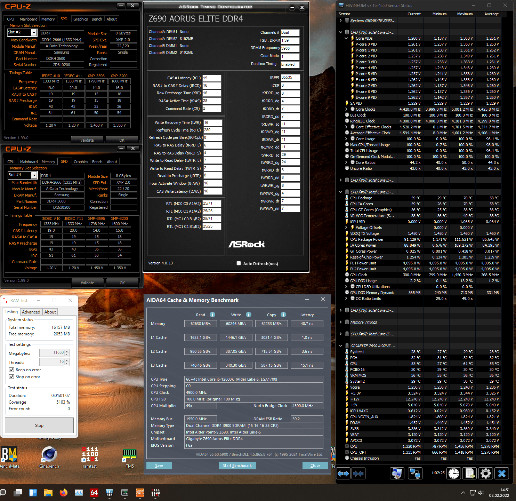Open BenchMate desktop shortcut
Image resolution: width=516 pixels, height=501 pixels.
coord(9,457)
